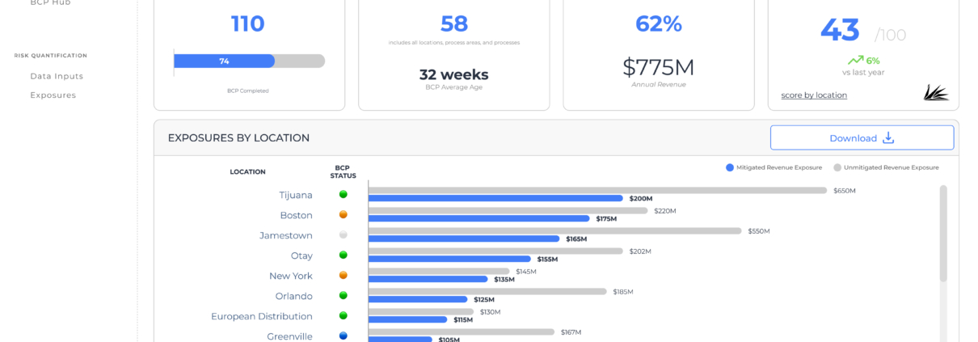Screen dimensions: 978x342
Task: Click the BCP Completed progress bar
Action: [249, 61]
